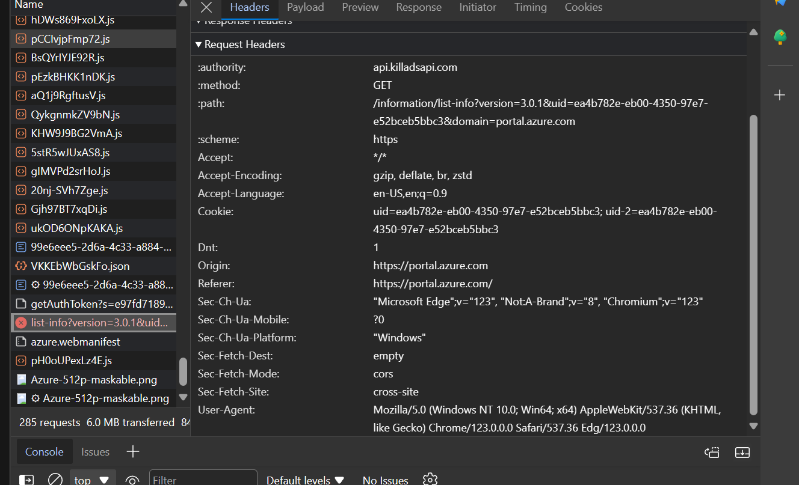Select the first 99e6eee5-2d6a-4c33-a884 request
The height and width of the screenshot is (485, 799).
coord(93,247)
